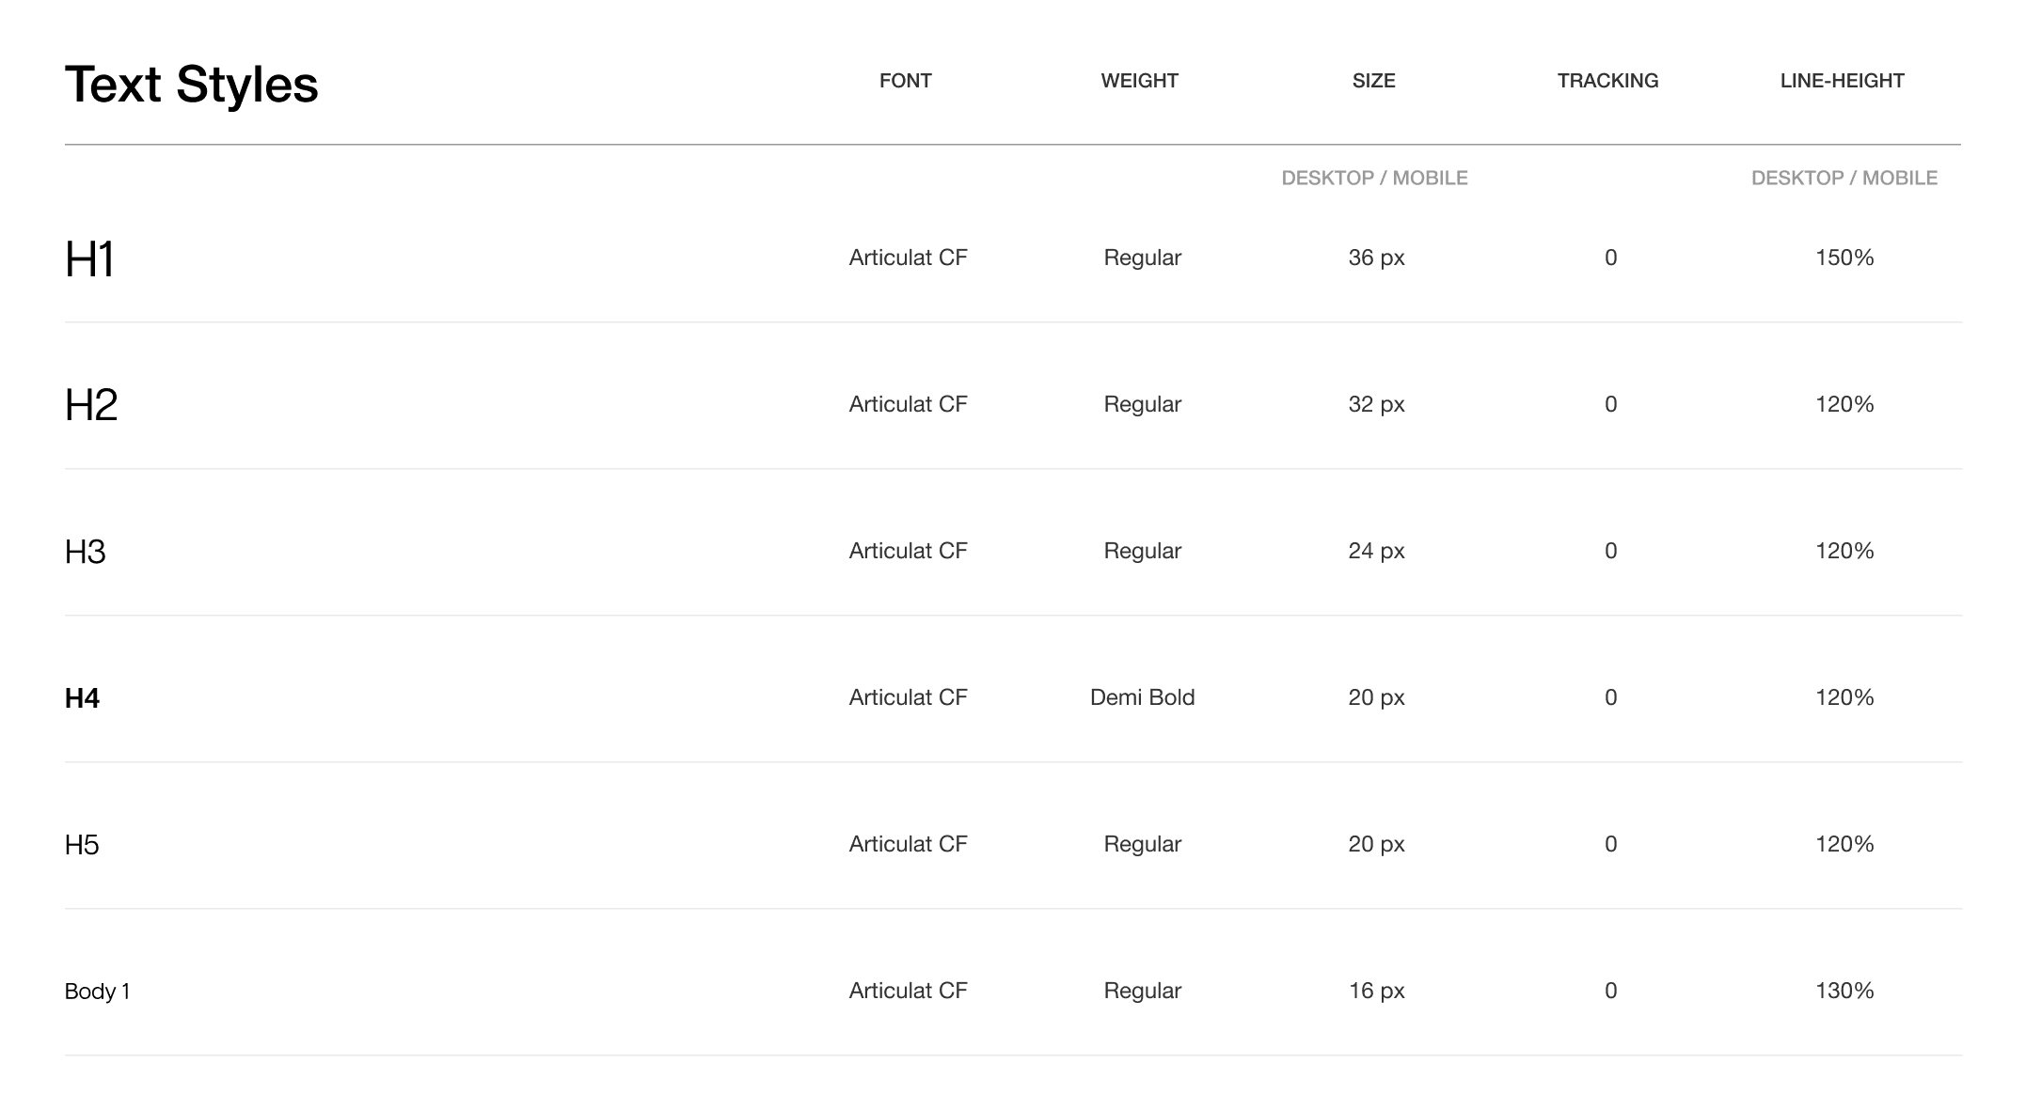2026x1094 pixels.
Task: Click the H1 style sample
Action: (x=89, y=259)
